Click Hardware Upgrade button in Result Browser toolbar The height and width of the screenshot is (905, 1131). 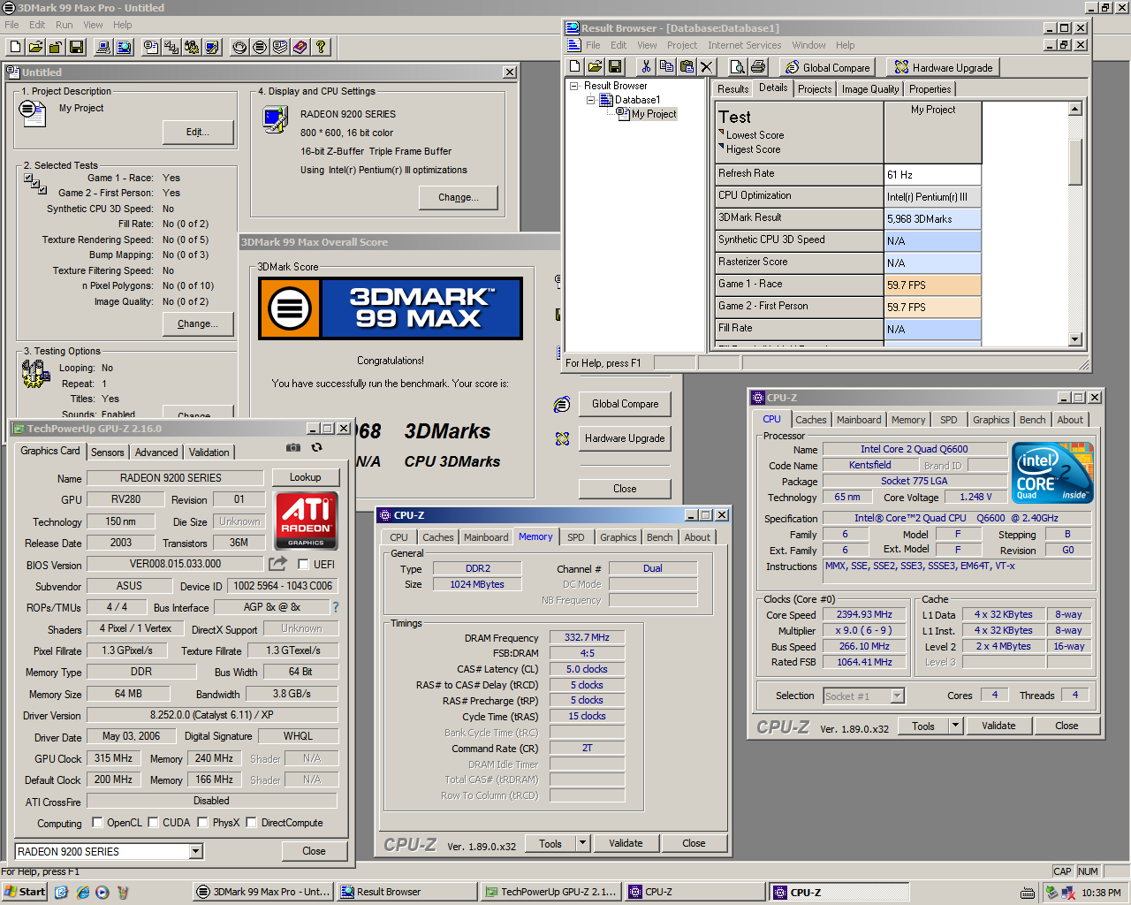(944, 67)
